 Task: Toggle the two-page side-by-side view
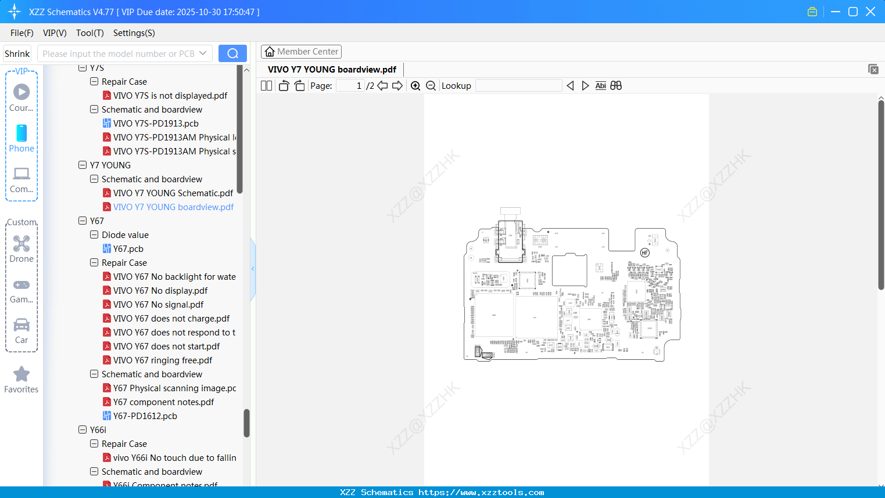click(267, 86)
